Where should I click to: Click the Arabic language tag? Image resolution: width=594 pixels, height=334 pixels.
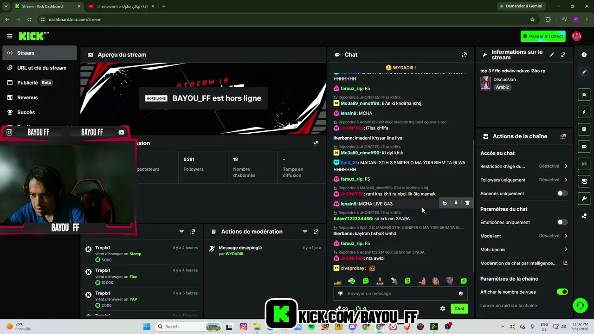click(503, 87)
